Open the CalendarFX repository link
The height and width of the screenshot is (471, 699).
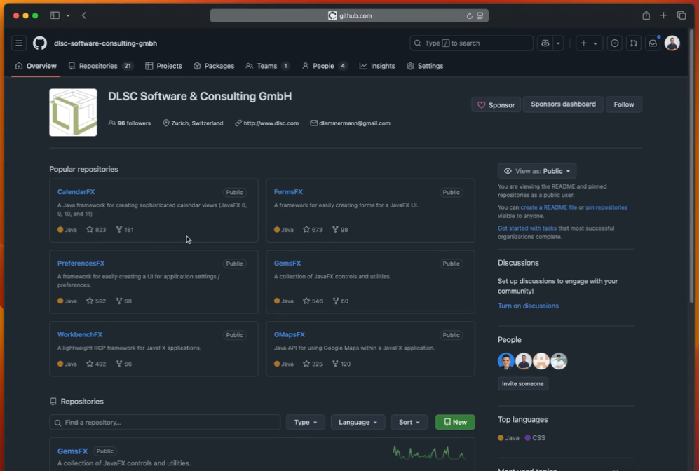[76, 192]
